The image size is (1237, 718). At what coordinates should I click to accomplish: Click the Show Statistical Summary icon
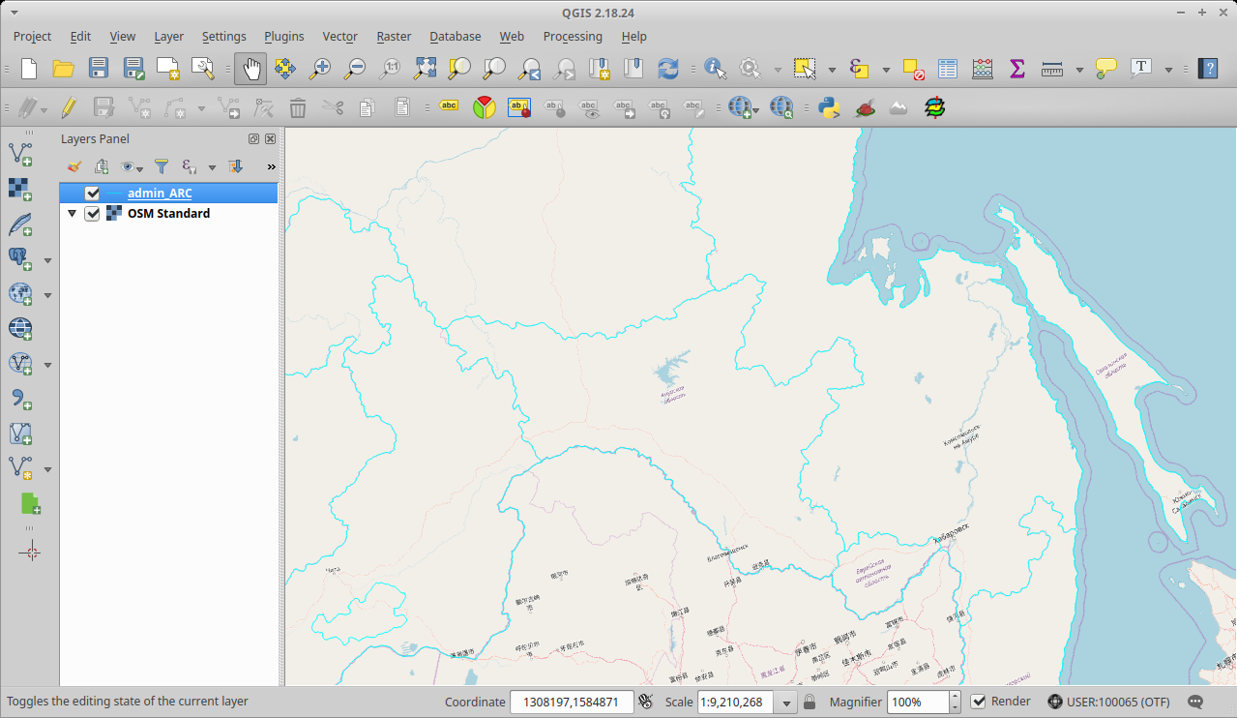click(1016, 69)
